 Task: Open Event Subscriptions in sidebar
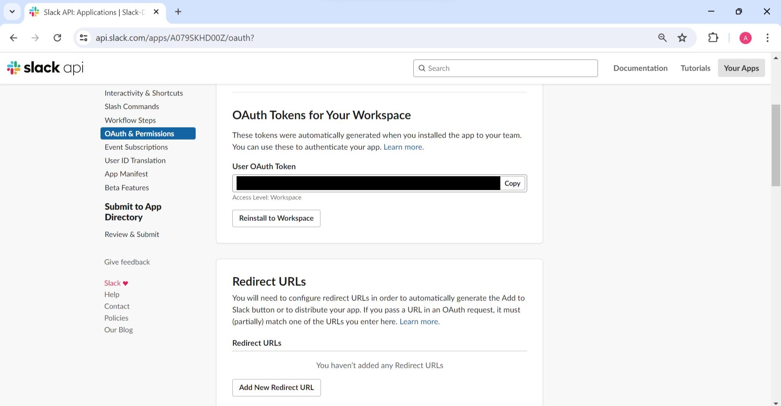pyautogui.click(x=136, y=147)
